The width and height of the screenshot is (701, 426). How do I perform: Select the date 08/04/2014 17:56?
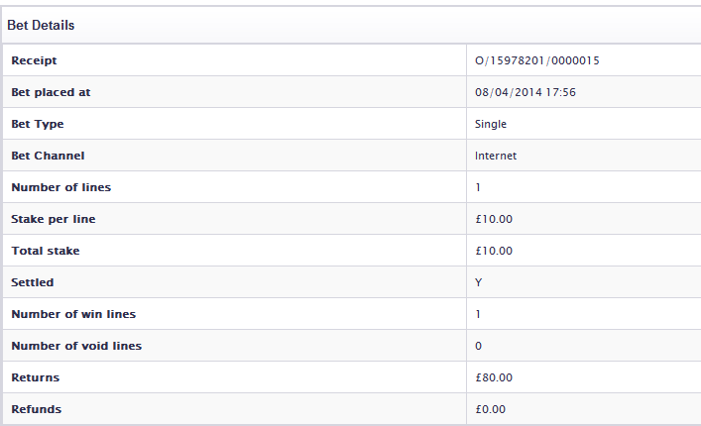pos(526,92)
